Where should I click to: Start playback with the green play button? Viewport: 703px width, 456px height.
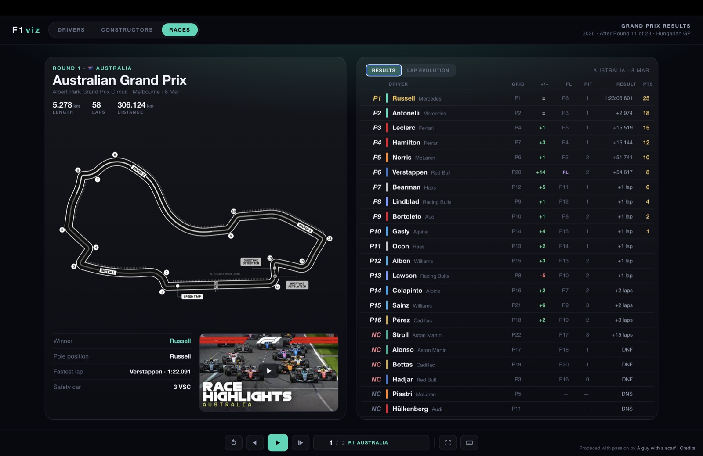pos(278,442)
